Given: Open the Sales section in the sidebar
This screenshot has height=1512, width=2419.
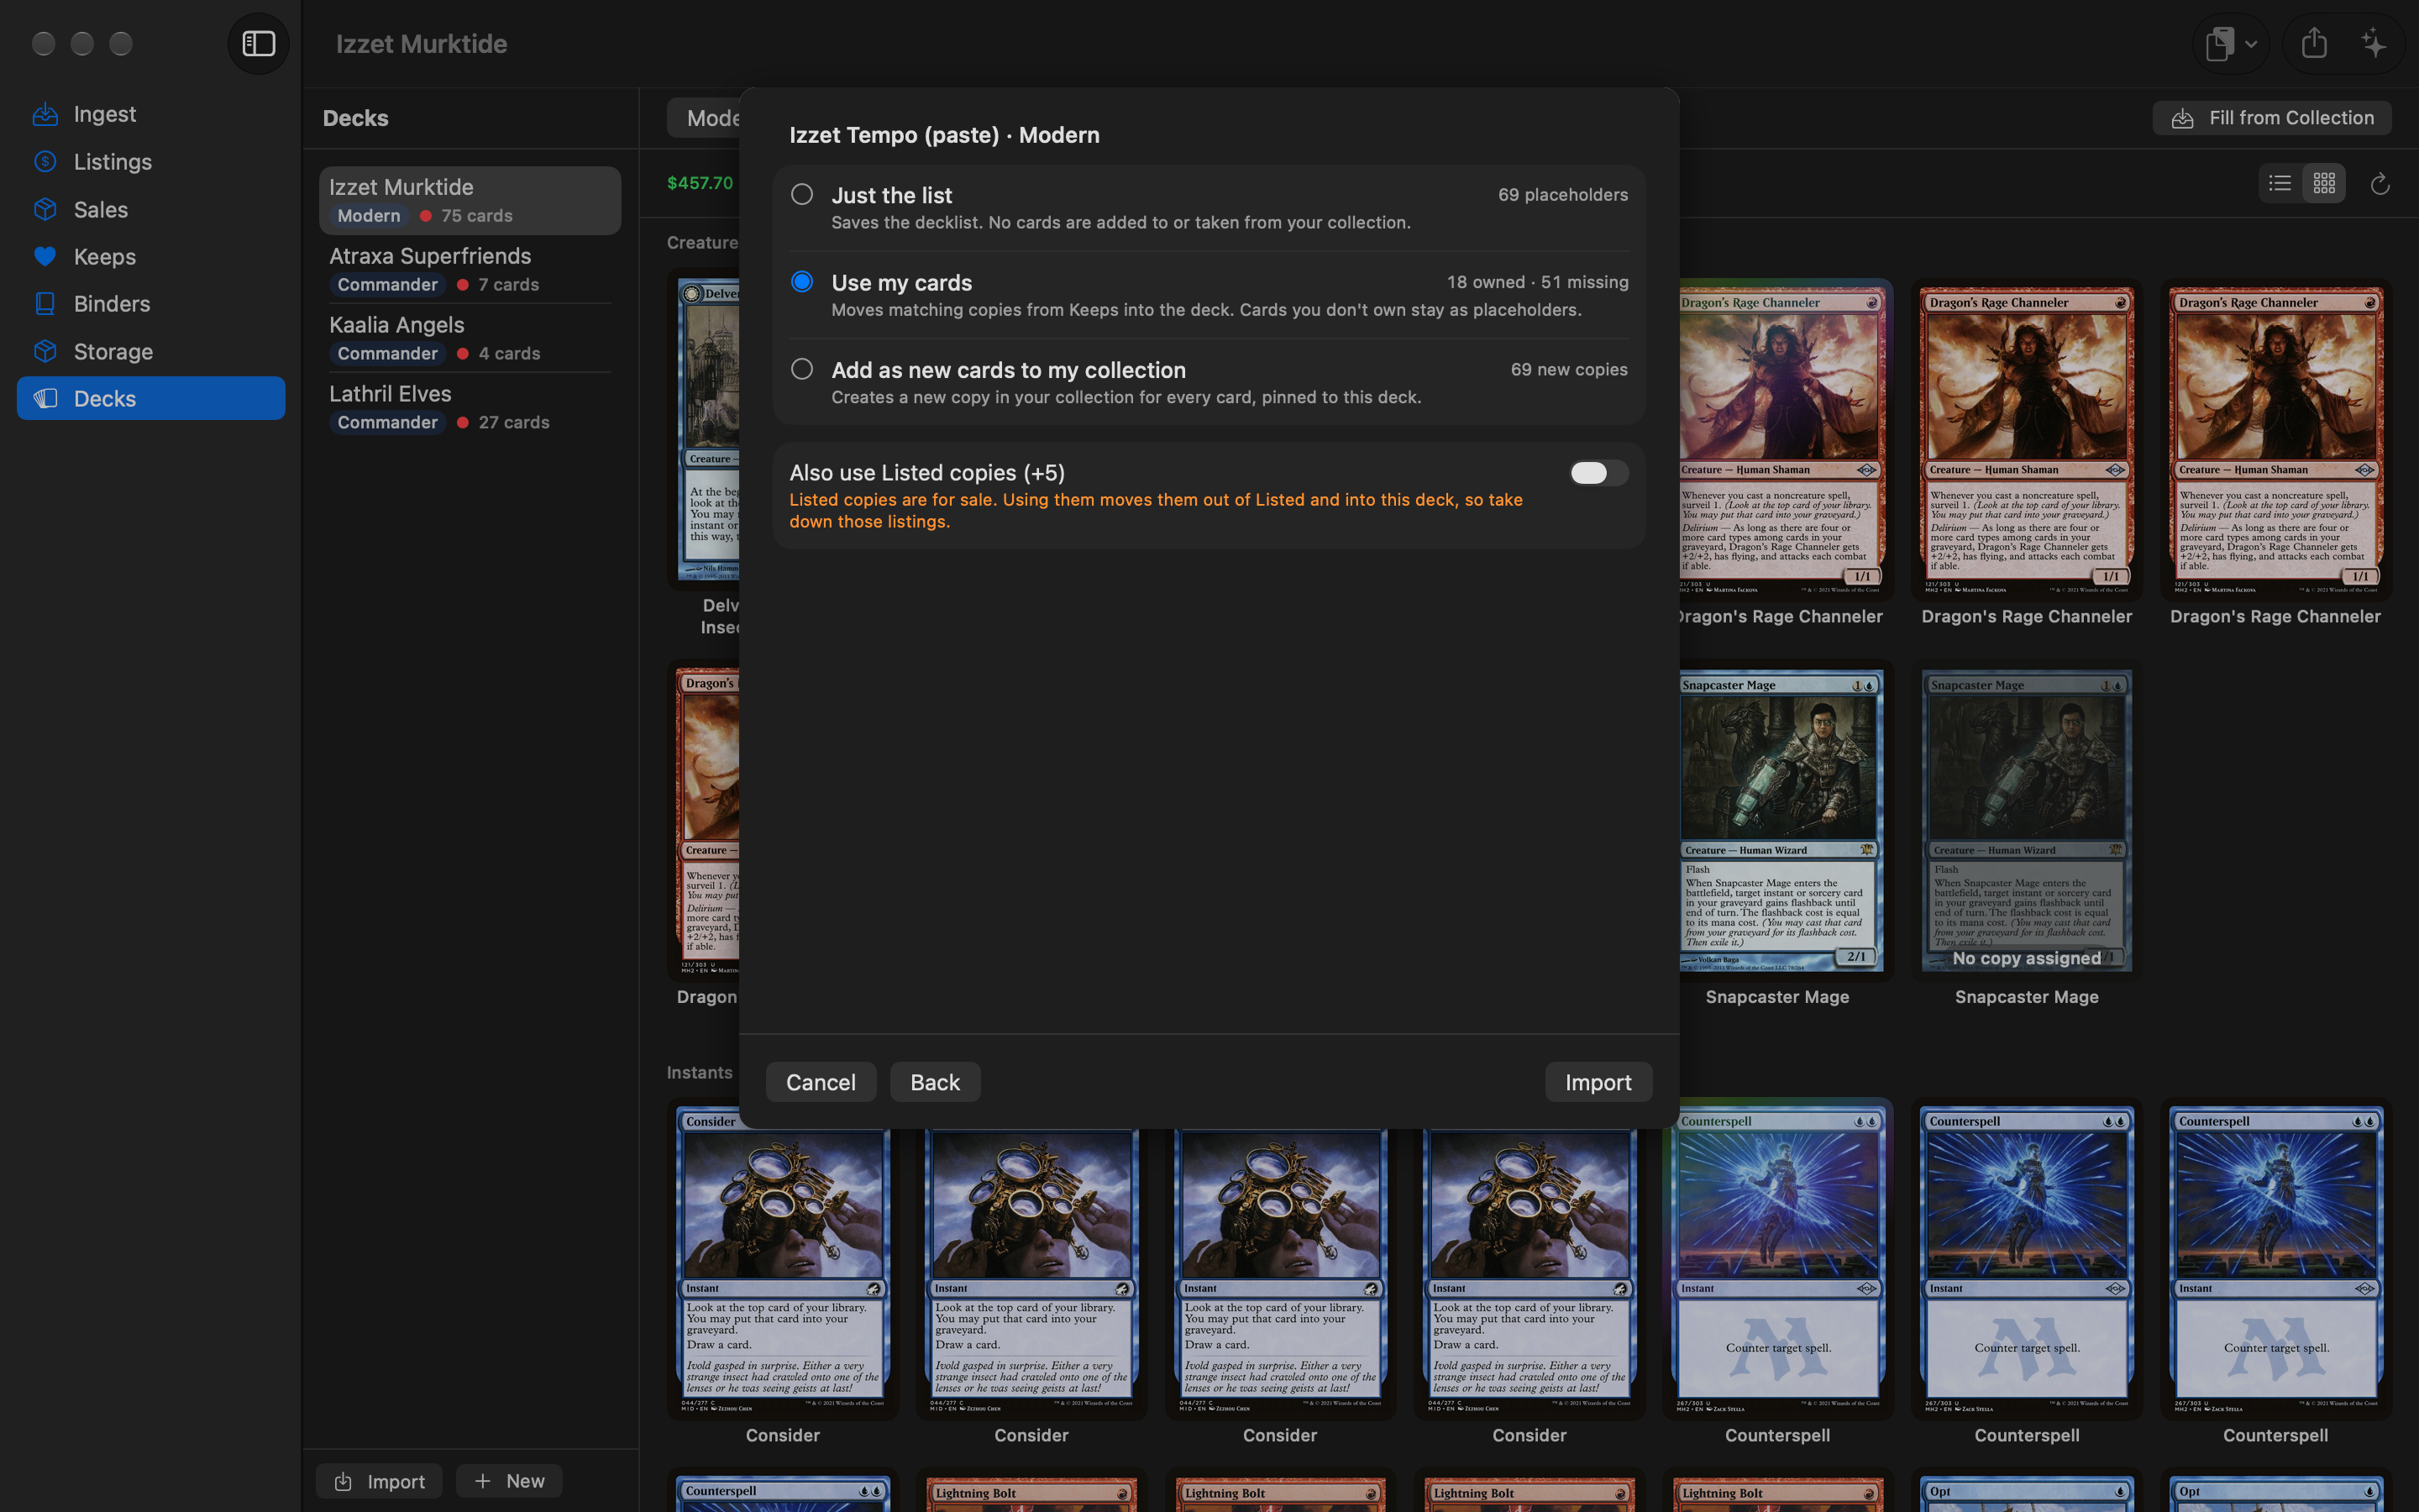Looking at the screenshot, I should (151, 209).
